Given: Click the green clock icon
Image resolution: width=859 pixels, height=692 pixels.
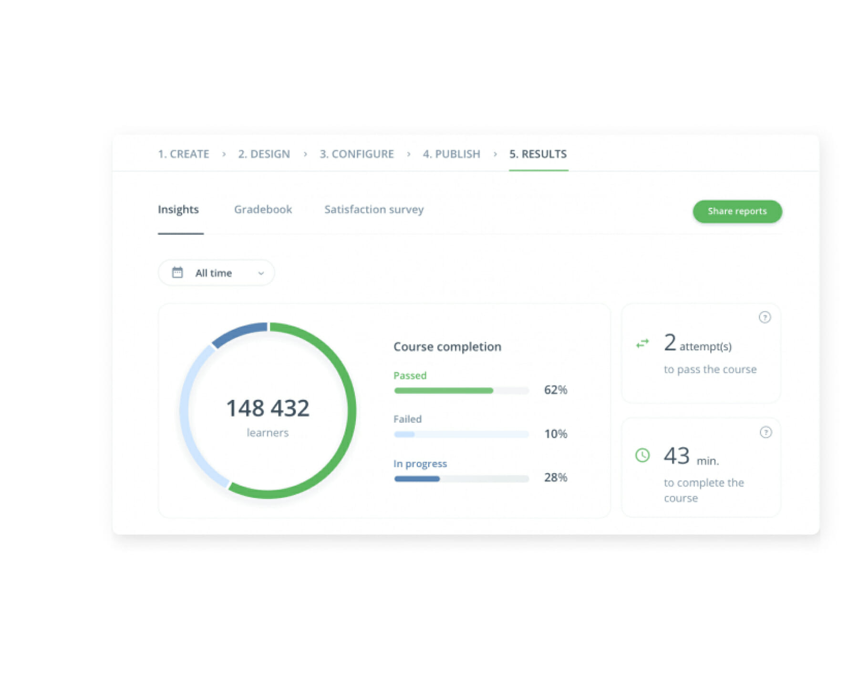Looking at the screenshot, I should click(642, 455).
